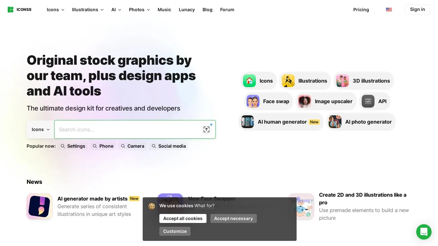Click the API icon
This screenshot has height=246, width=438.
tap(368, 101)
